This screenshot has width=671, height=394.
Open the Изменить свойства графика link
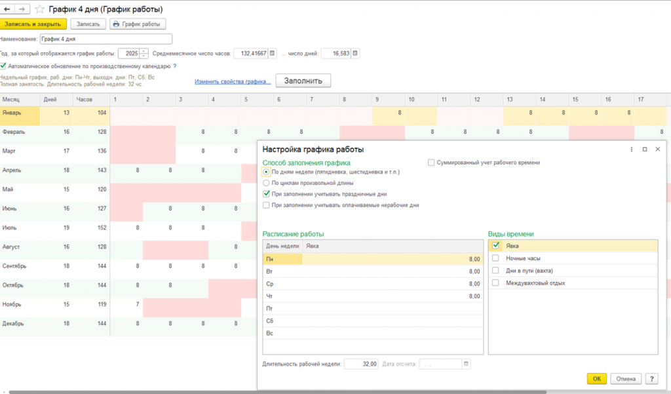[x=233, y=81]
